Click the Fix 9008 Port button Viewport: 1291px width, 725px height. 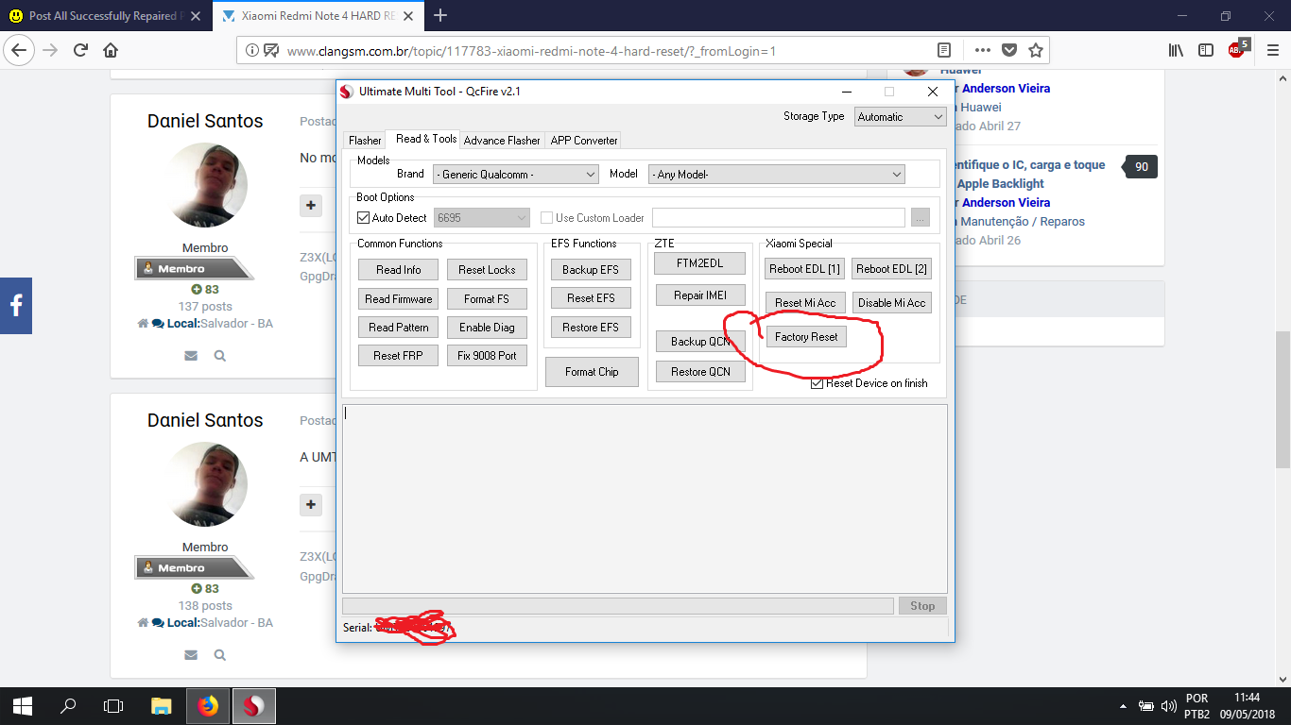tap(487, 356)
